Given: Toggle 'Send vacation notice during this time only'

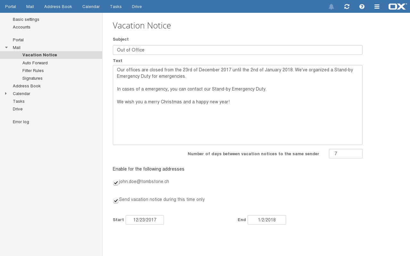Looking at the screenshot, I should 116,201.
